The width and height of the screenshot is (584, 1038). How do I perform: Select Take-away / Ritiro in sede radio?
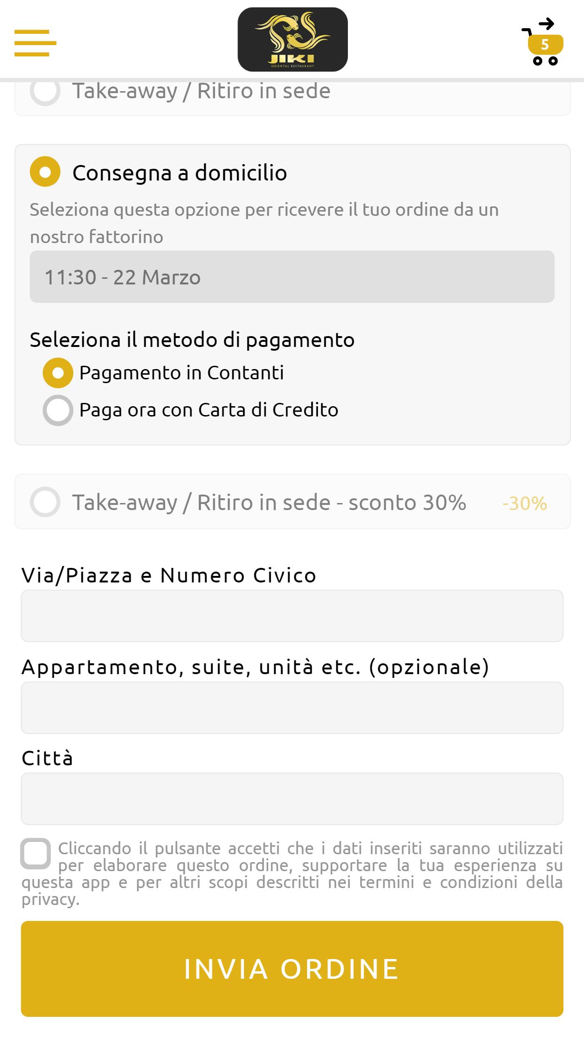[45, 91]
